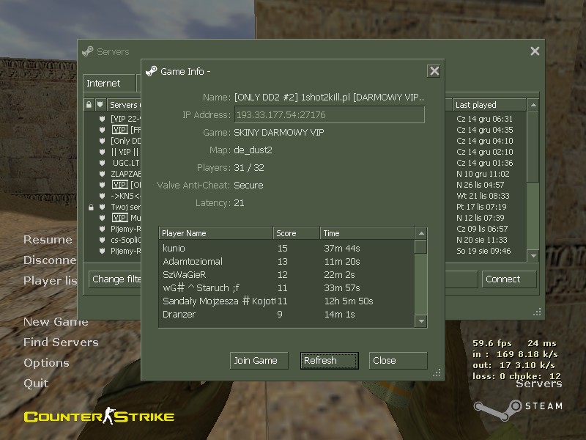
Task: Click inside the IP Address field
Action: pyautogui.click(x=329, y=114)
